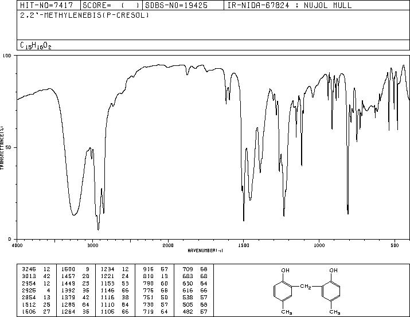Select peak table entry 3246
The height and width of the screenshot is (317, 410).
(29, 269)
